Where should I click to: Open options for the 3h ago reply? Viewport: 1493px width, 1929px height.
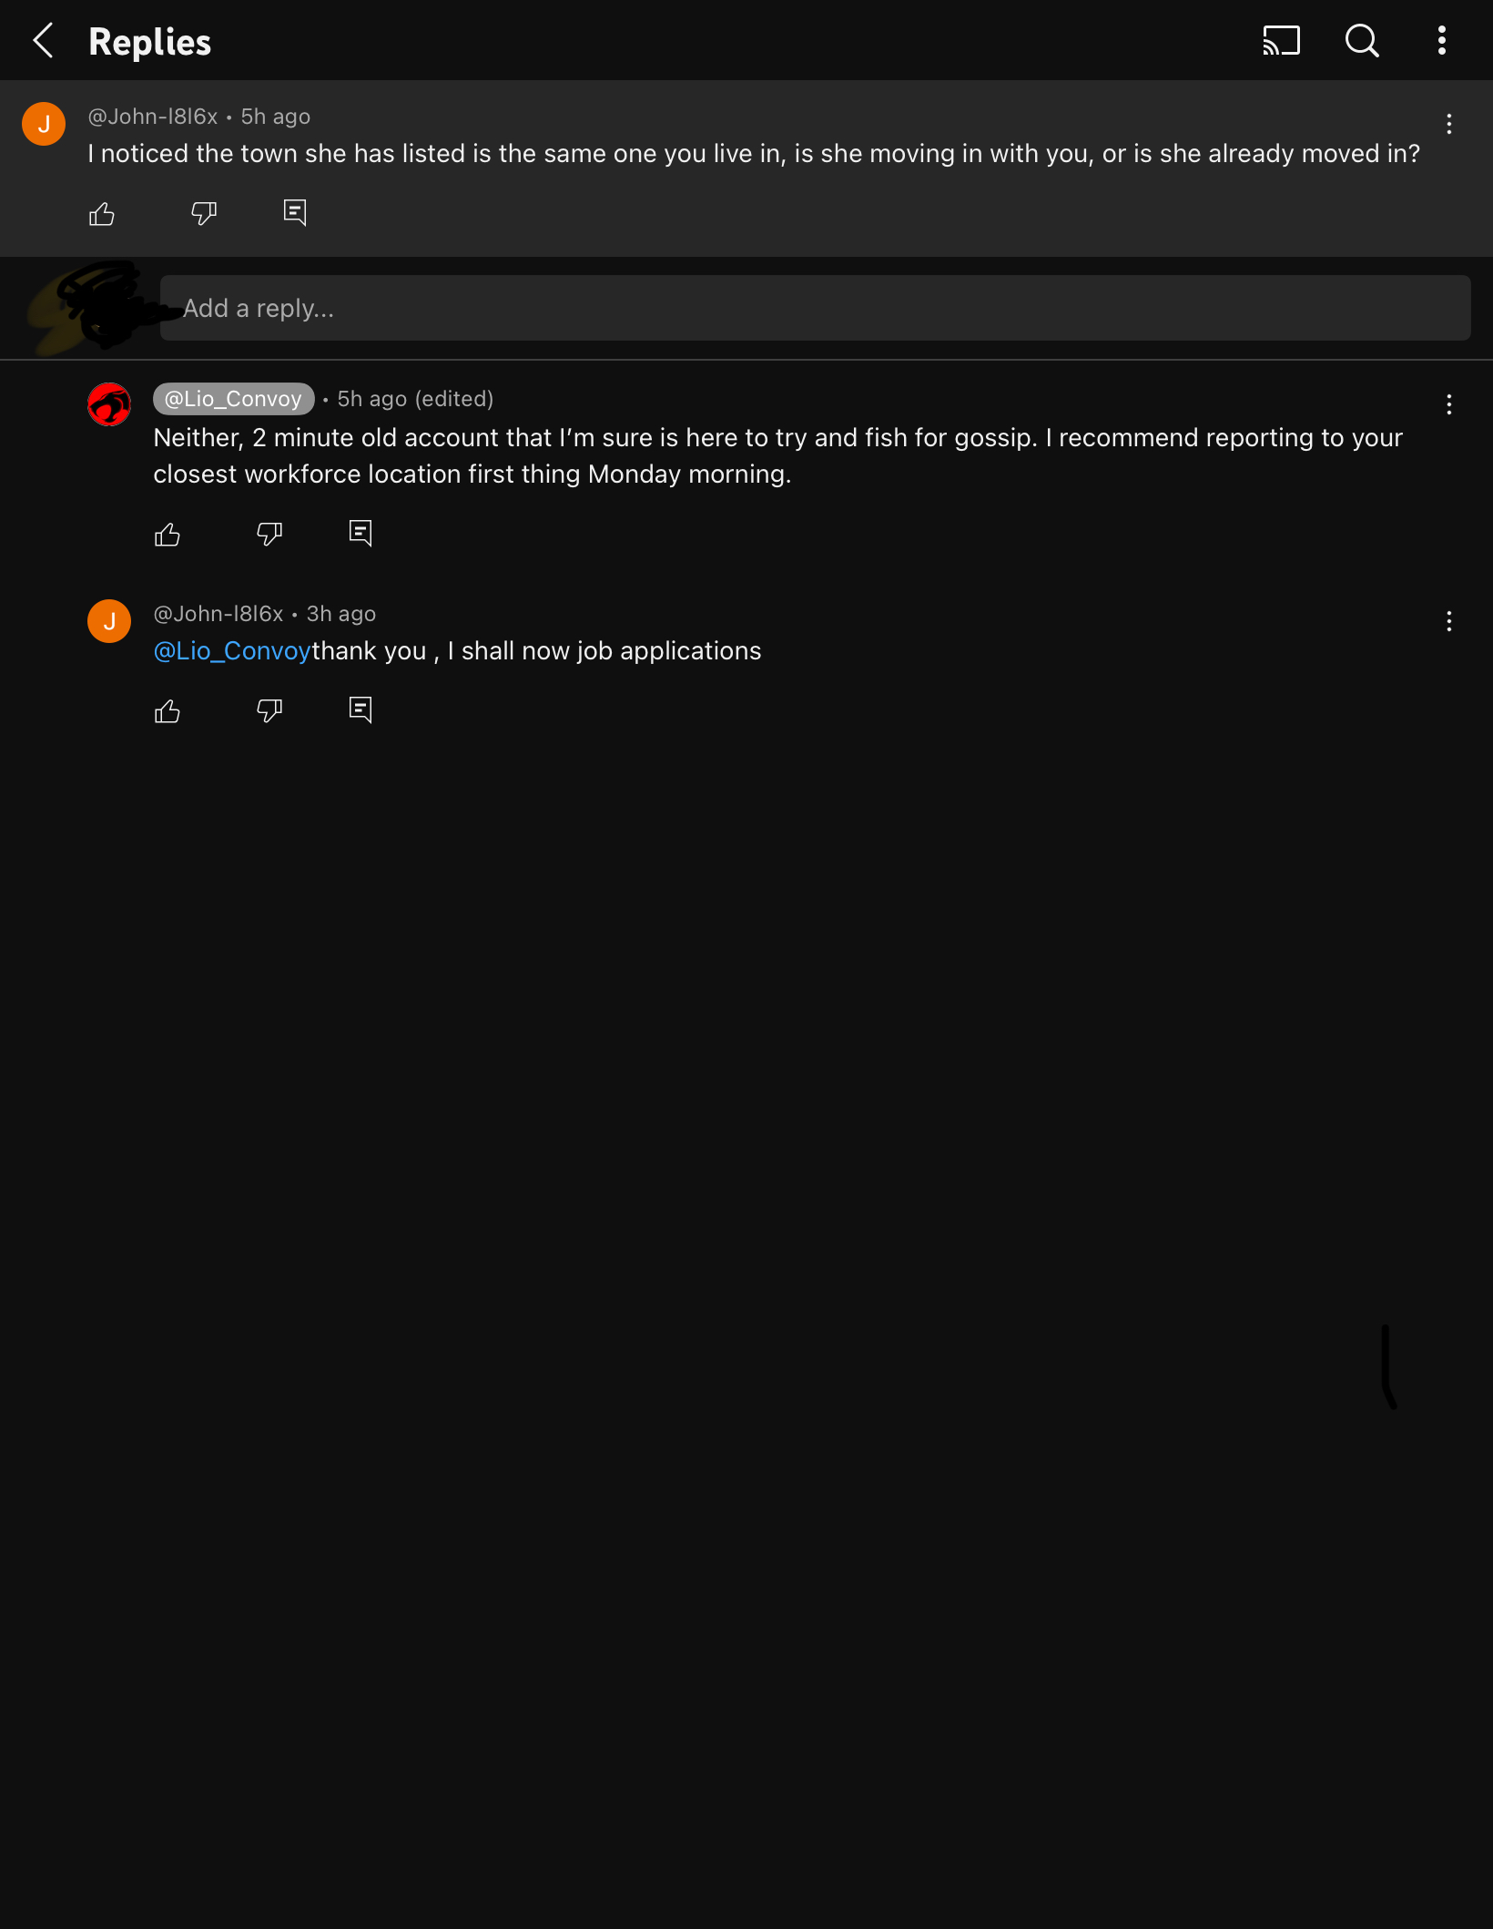[1448, 621]
